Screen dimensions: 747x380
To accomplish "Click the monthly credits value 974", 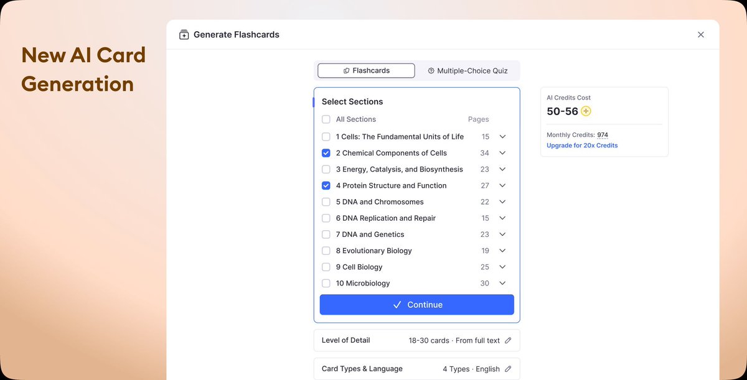I will point(603,135).
